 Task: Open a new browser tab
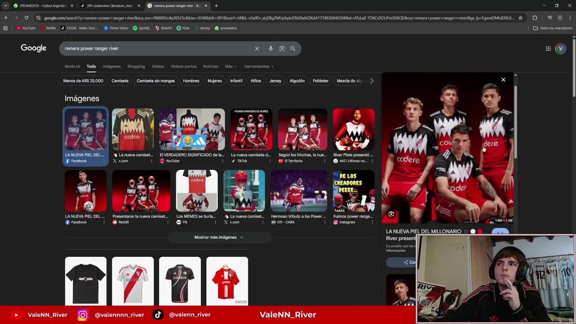(x=216, y=6)
